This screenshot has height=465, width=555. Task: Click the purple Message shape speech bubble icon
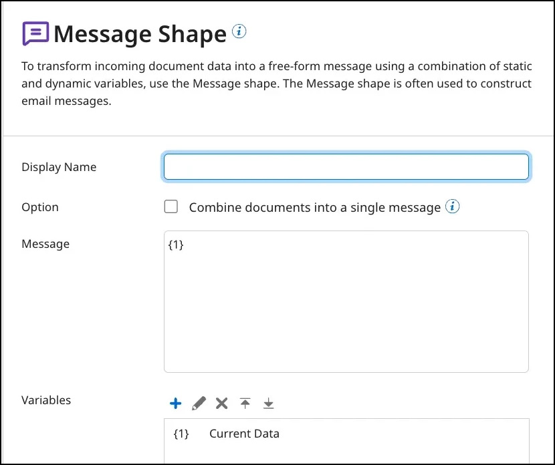click(x=35, y=33)
